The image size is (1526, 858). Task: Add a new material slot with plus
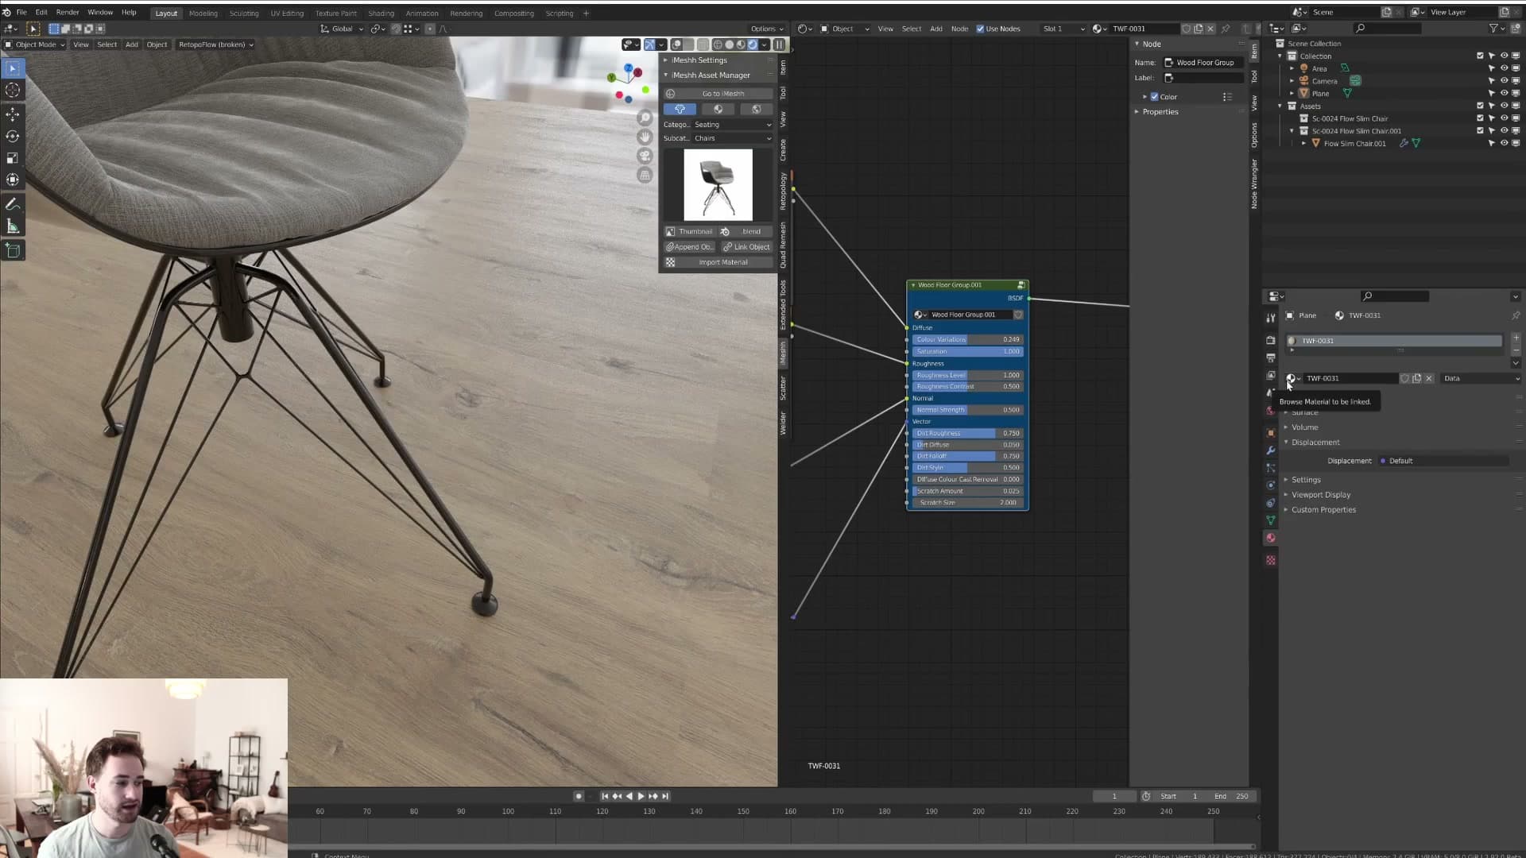tap(1516, 338)
